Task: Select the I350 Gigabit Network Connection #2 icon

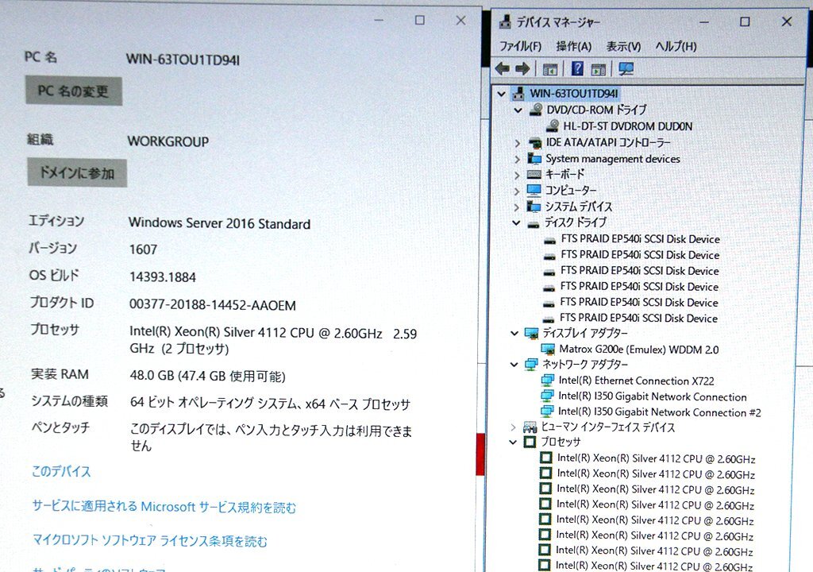Action: pos(547,412)
